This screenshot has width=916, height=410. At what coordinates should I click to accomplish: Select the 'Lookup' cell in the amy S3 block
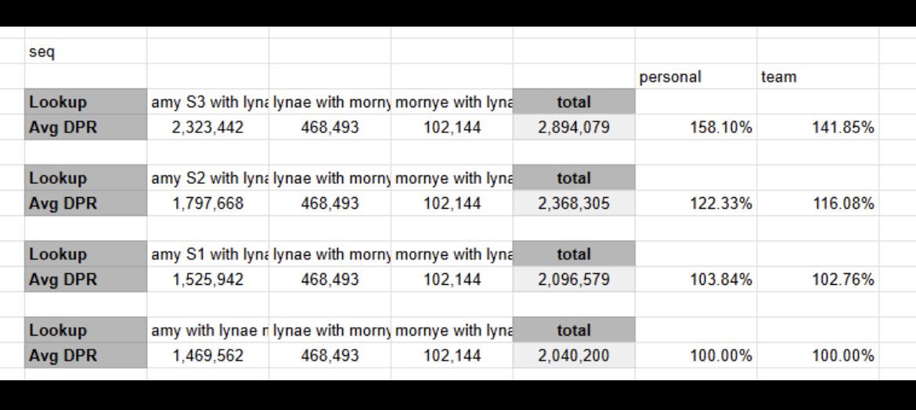(x=85, y=102)
